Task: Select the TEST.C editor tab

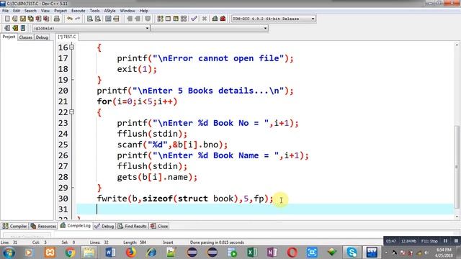Action: (x=67, y=37)
